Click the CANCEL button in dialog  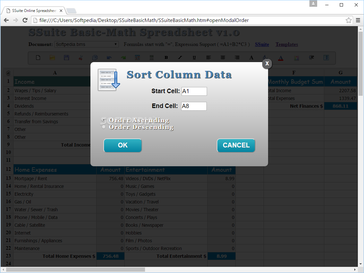[236, 145]
